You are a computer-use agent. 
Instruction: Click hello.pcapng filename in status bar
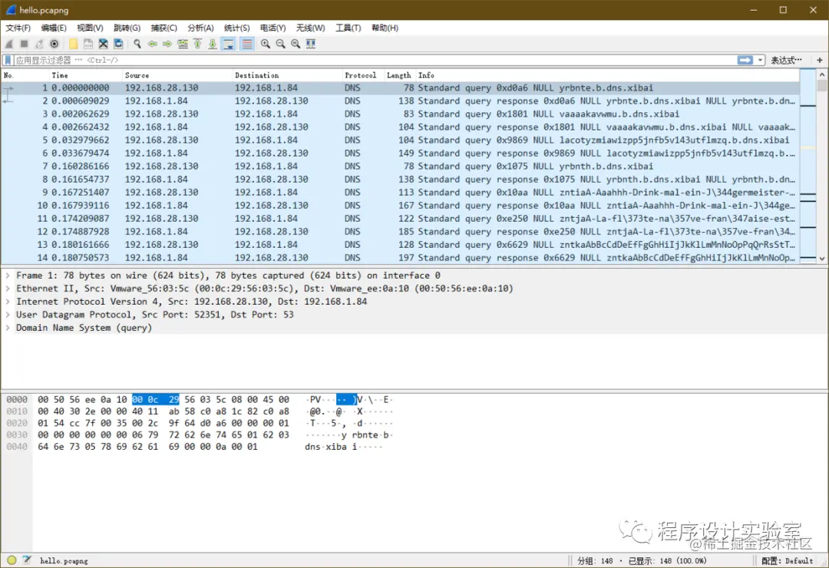coord(64,560)
